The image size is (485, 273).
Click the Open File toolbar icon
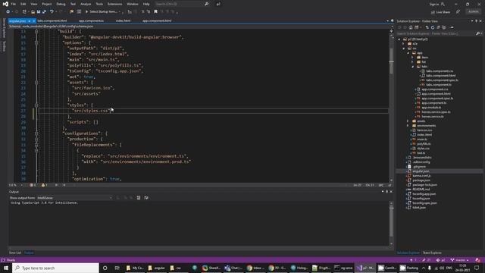33,12
